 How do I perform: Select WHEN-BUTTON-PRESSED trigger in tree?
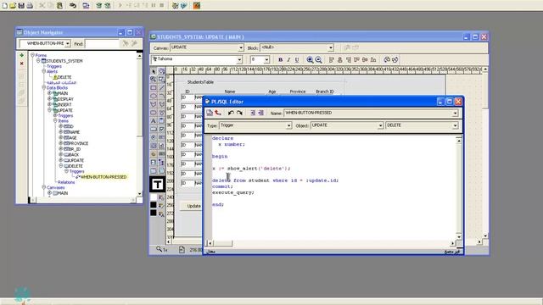[x=104, y=177]
